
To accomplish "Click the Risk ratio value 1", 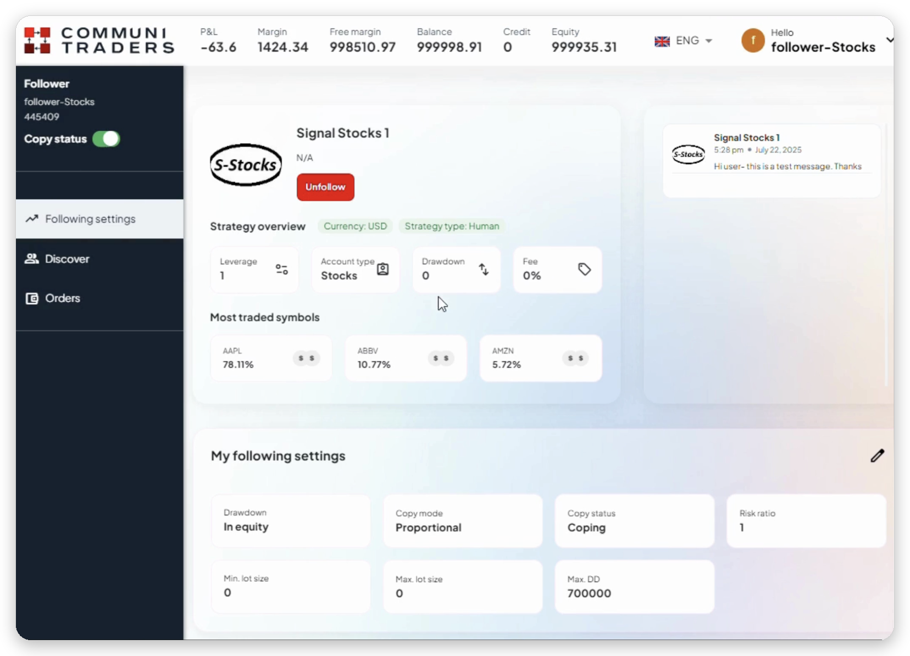I will coord(742,527).
